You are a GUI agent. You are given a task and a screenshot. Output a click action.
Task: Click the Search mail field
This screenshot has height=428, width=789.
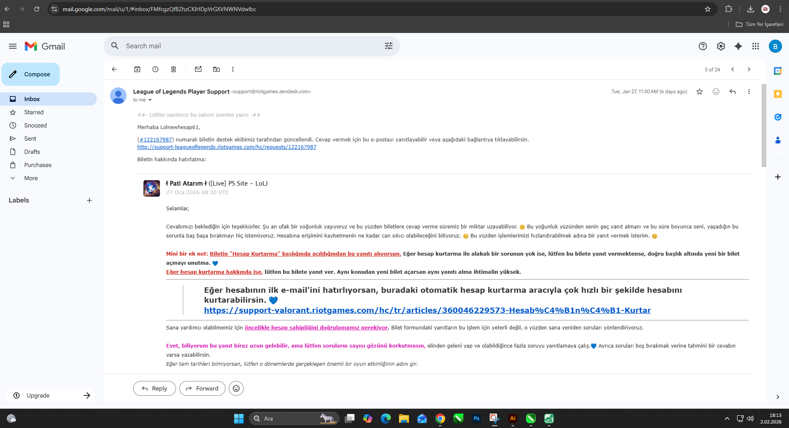click(251, 46)
